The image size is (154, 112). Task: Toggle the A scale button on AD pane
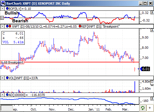152,99
